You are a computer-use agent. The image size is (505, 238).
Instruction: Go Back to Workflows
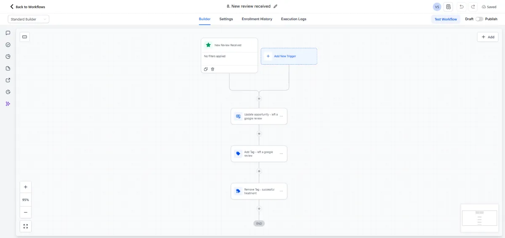tap(27, 7)
